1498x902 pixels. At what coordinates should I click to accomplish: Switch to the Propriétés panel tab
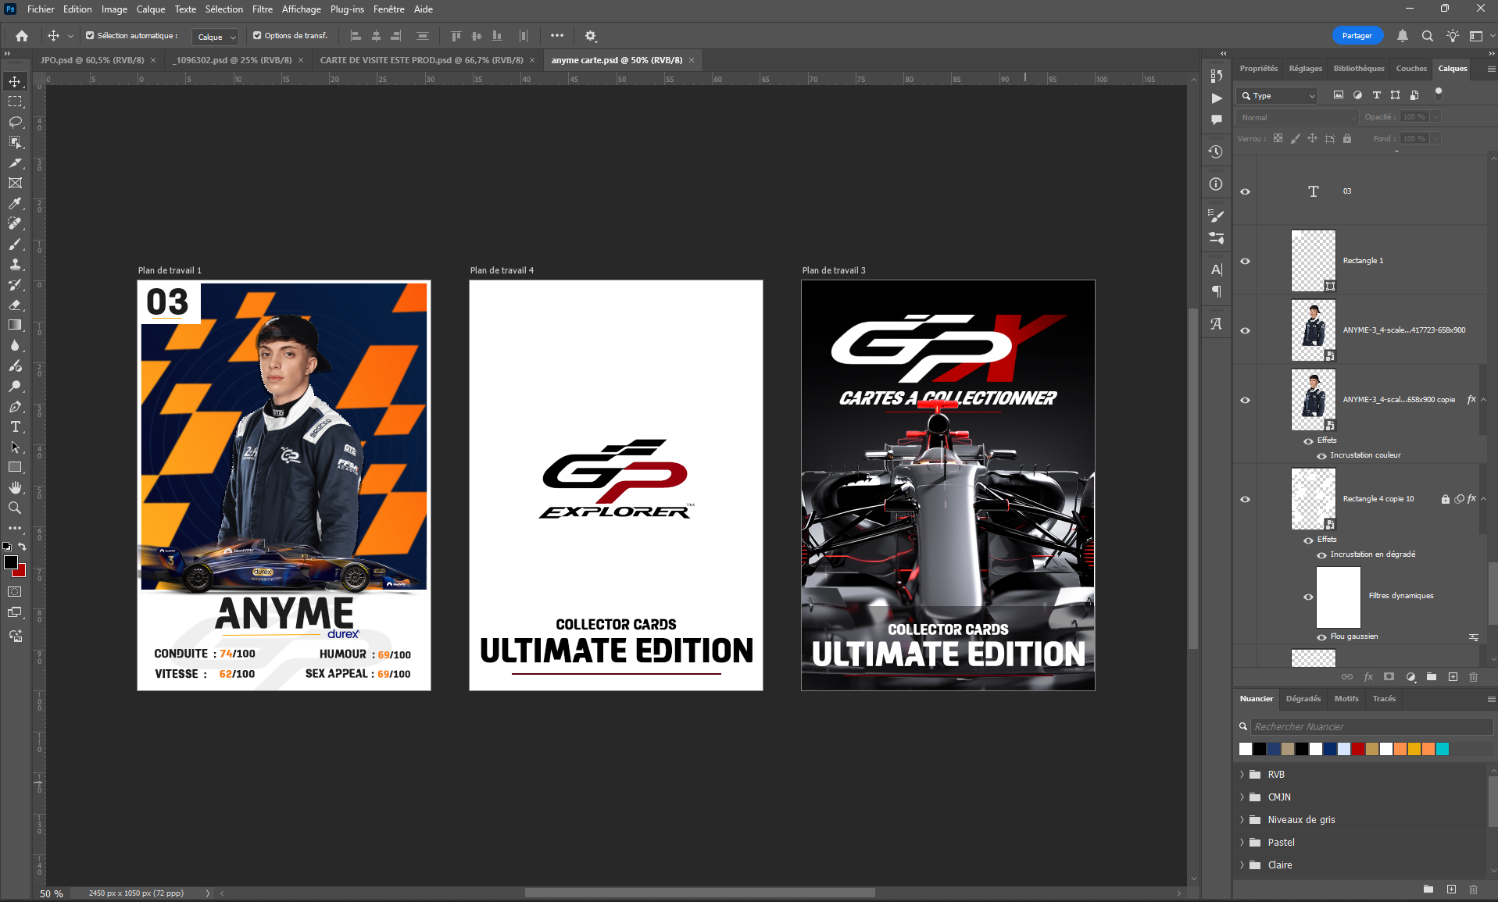[1259, 69]
